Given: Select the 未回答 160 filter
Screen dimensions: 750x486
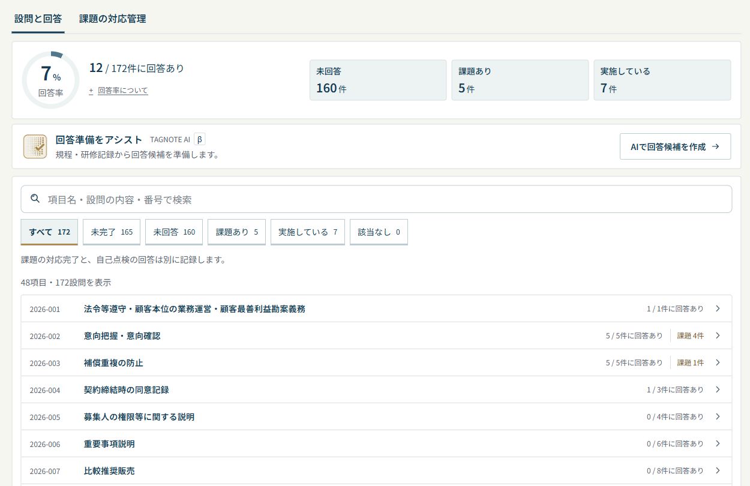Looking at the screenshot, I should tap(174, 232).
